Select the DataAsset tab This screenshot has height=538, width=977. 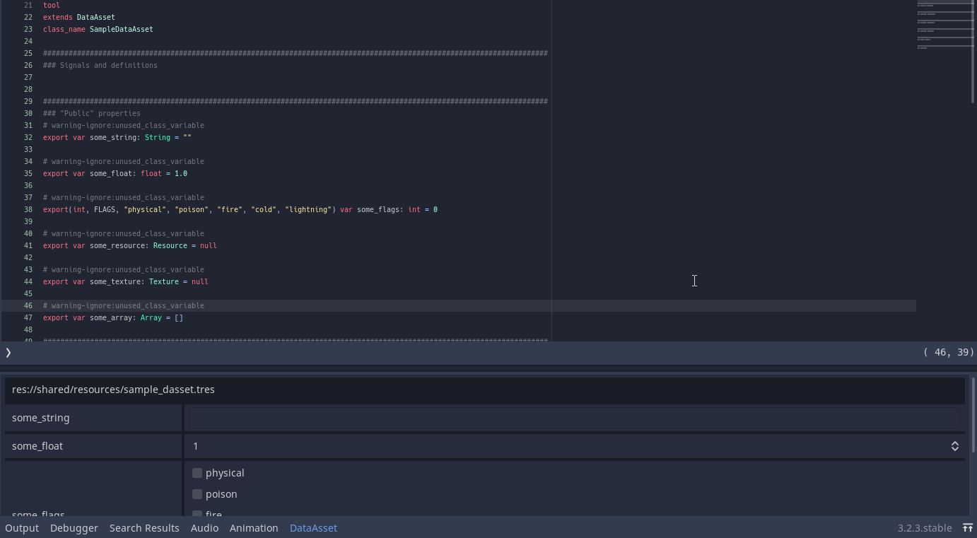313,528
